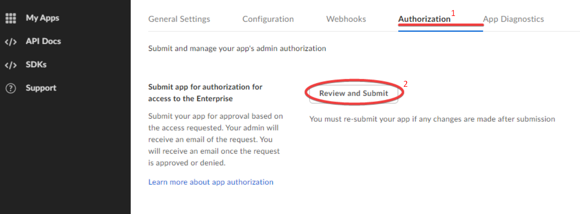Follow the Learn more about app authorization link
Viewport: 580px width, 214px height.
pyautogui.click(x=211, y=182)
